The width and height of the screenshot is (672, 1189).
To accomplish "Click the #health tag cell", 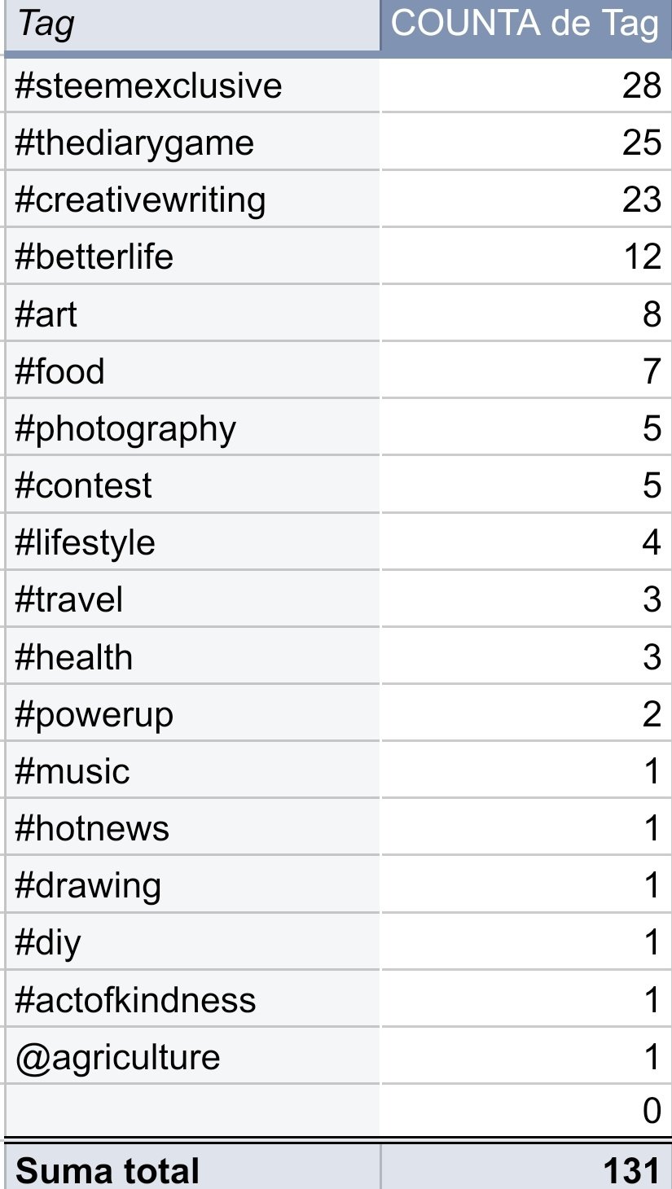I will 192,656.
